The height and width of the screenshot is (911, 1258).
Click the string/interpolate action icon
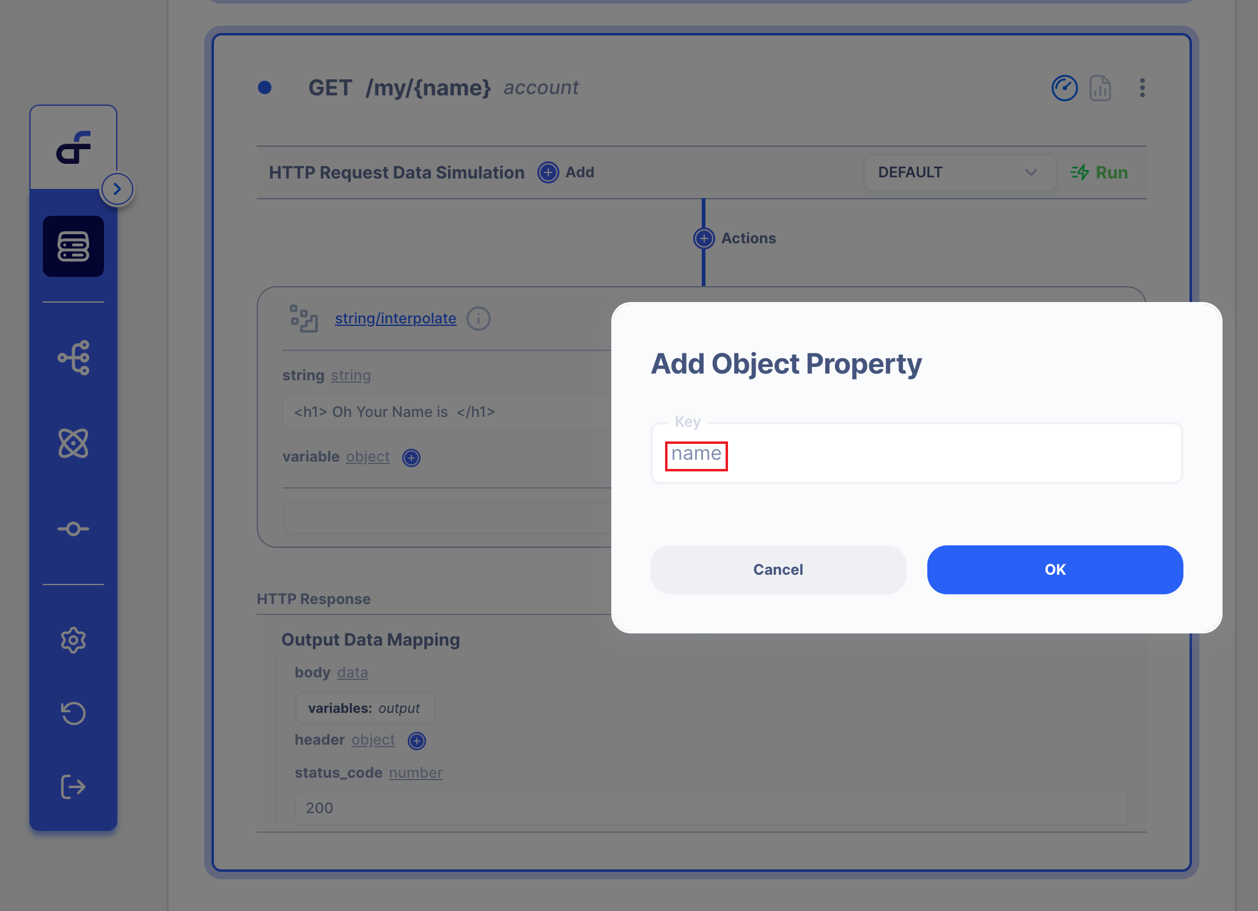(x=303, y=317)
